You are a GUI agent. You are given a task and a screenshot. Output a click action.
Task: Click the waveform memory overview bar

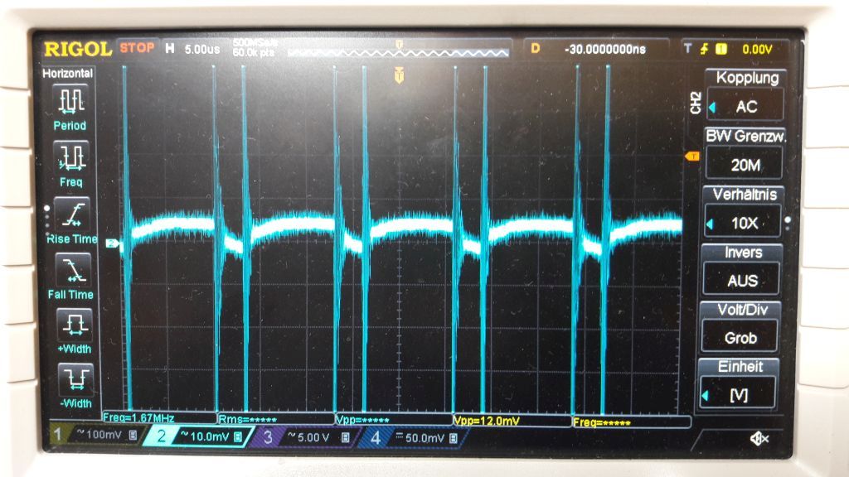click(x=398, y=52)
